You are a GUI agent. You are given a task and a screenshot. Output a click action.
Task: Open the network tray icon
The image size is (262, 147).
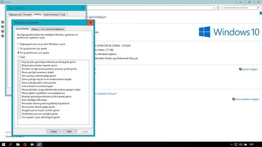236,145
